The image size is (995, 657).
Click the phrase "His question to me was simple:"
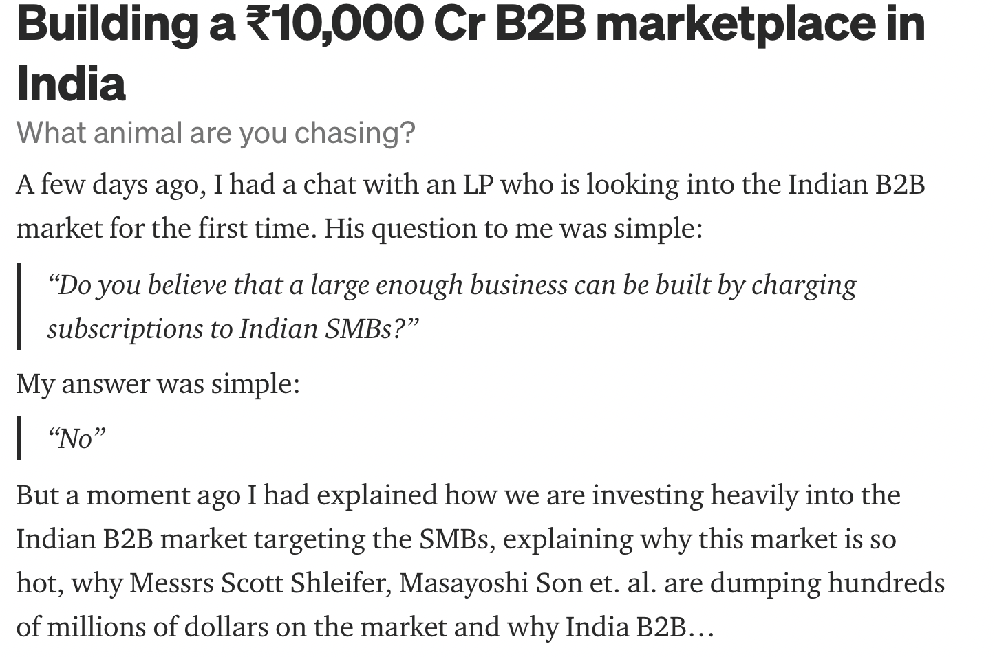(x=513, y=228)
